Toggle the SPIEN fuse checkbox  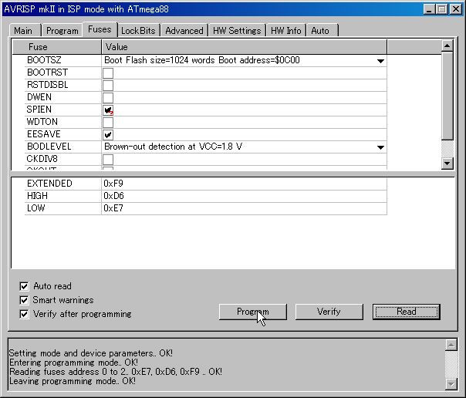coord(108,110)
